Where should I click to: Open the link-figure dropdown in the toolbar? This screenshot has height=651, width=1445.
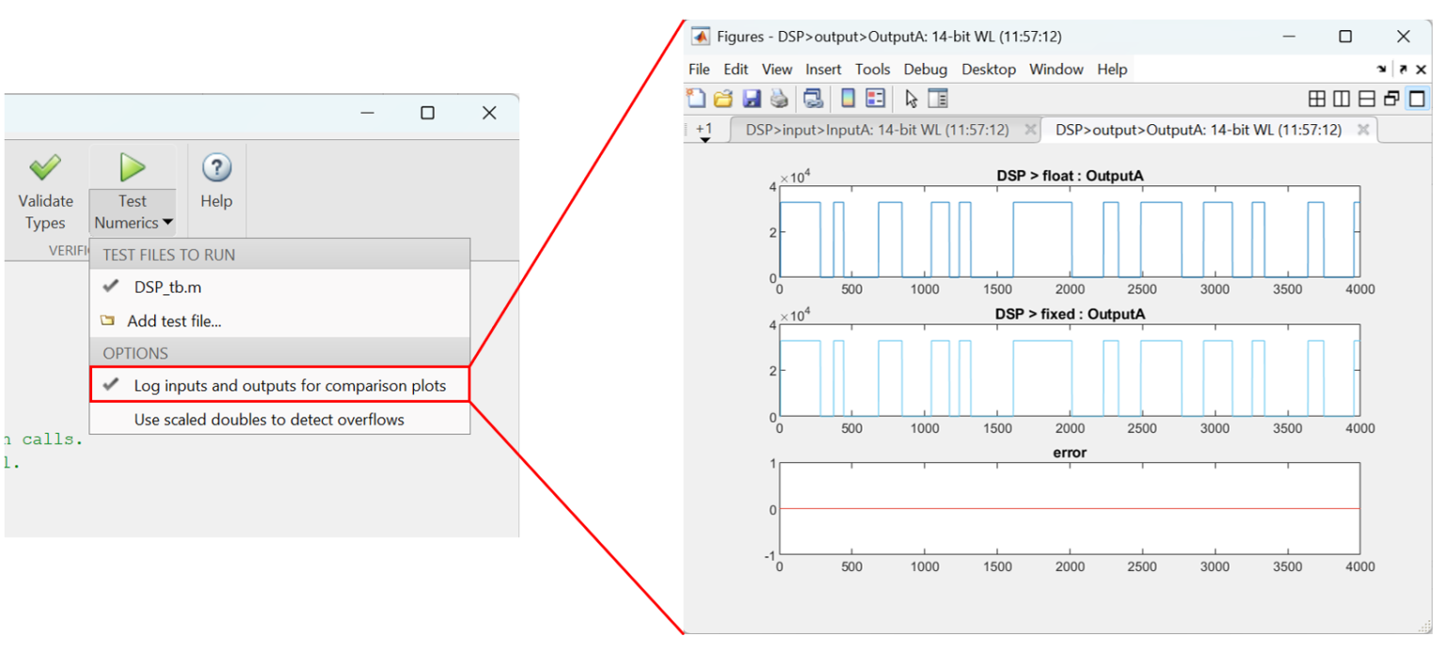click(811, 98)
